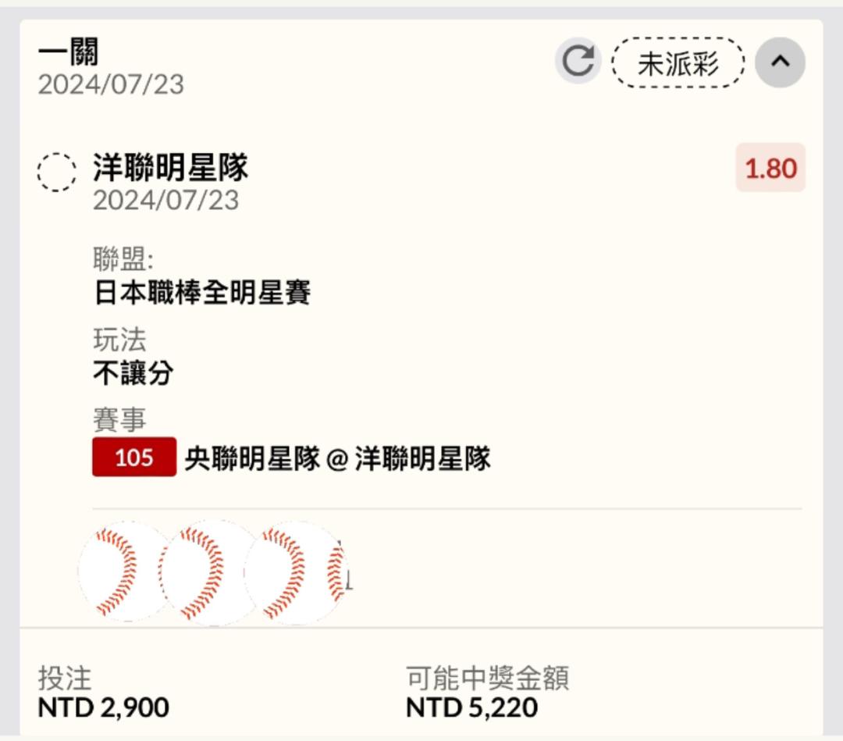
Task: Click the possible winnings NTD 5,220
Action: (x=471, y=707)
